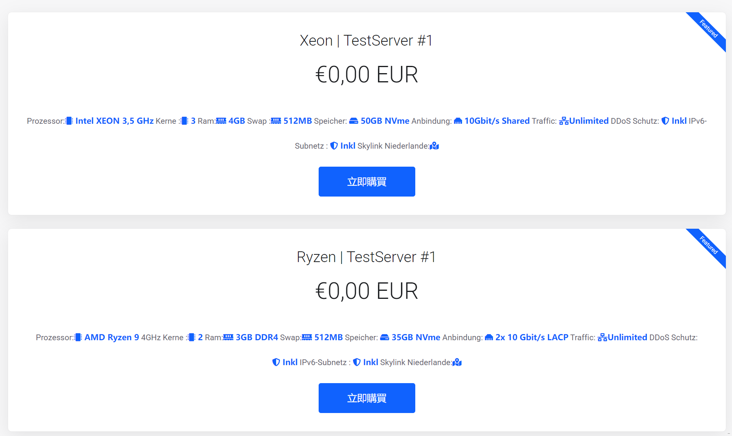Image resolution: width=732 pixels, height=436 pixels.
Task: Click the Ryzen swap memory icon
Action: 307,338
